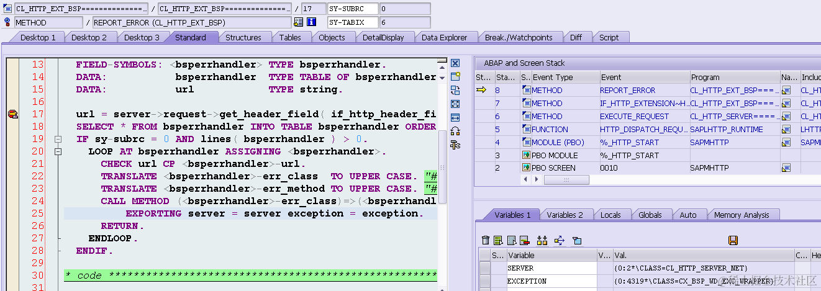Open the Break./Watchpoints tab
821x291 pixels.
pos(519,37)
